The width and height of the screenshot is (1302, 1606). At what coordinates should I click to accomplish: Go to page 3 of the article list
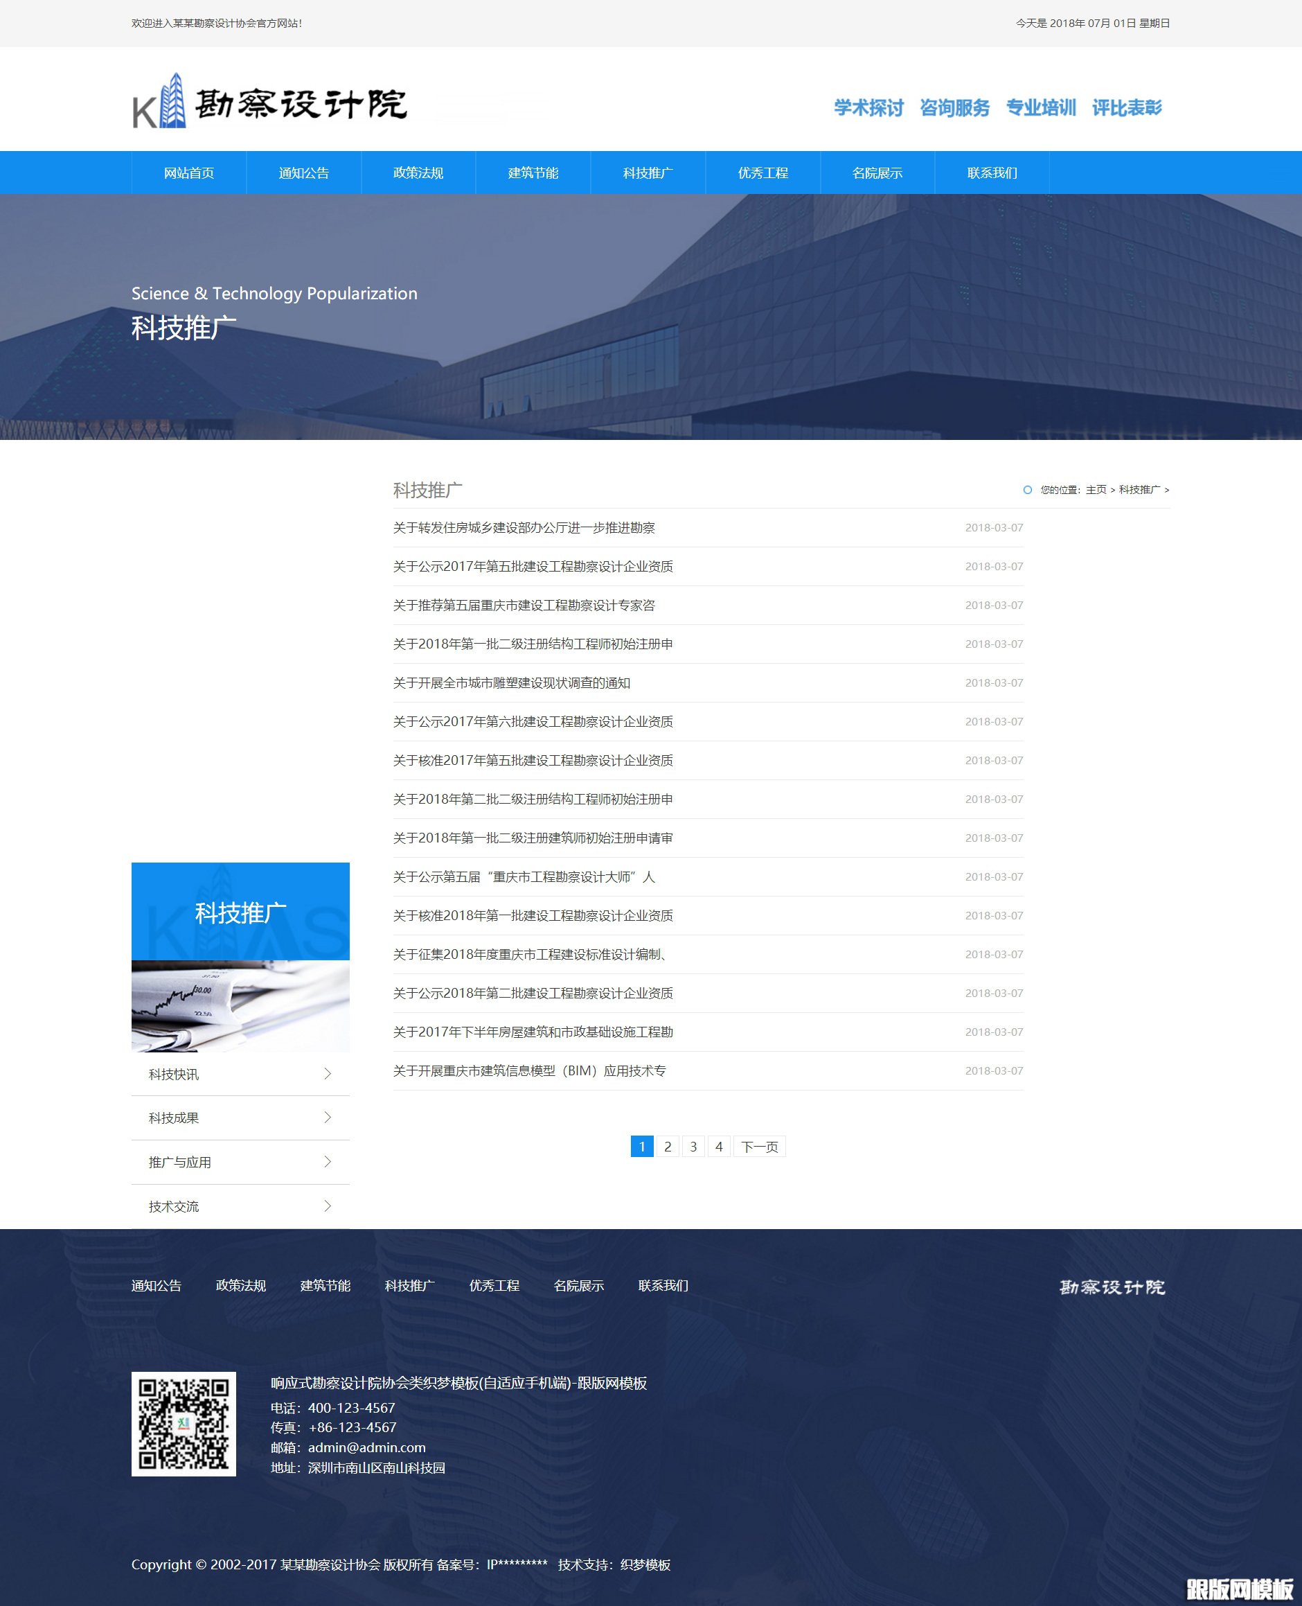pos(693,1146)
